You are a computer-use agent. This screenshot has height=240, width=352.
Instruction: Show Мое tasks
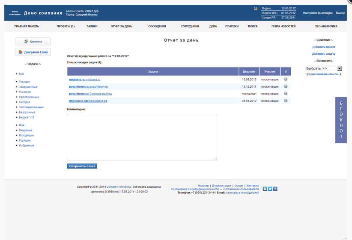21,125
